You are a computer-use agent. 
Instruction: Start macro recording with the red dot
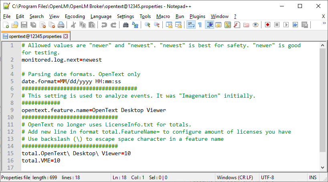267,25
